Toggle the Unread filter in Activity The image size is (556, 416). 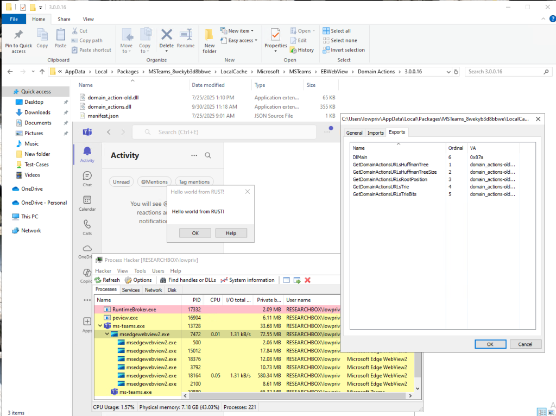coord(121,181)
